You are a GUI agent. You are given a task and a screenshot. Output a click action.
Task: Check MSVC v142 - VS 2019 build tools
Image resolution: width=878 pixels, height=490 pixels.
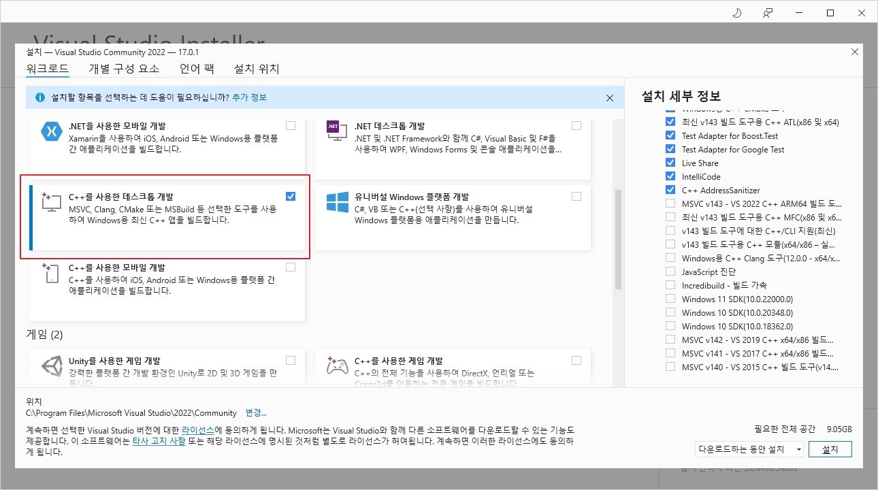[670, 340]
